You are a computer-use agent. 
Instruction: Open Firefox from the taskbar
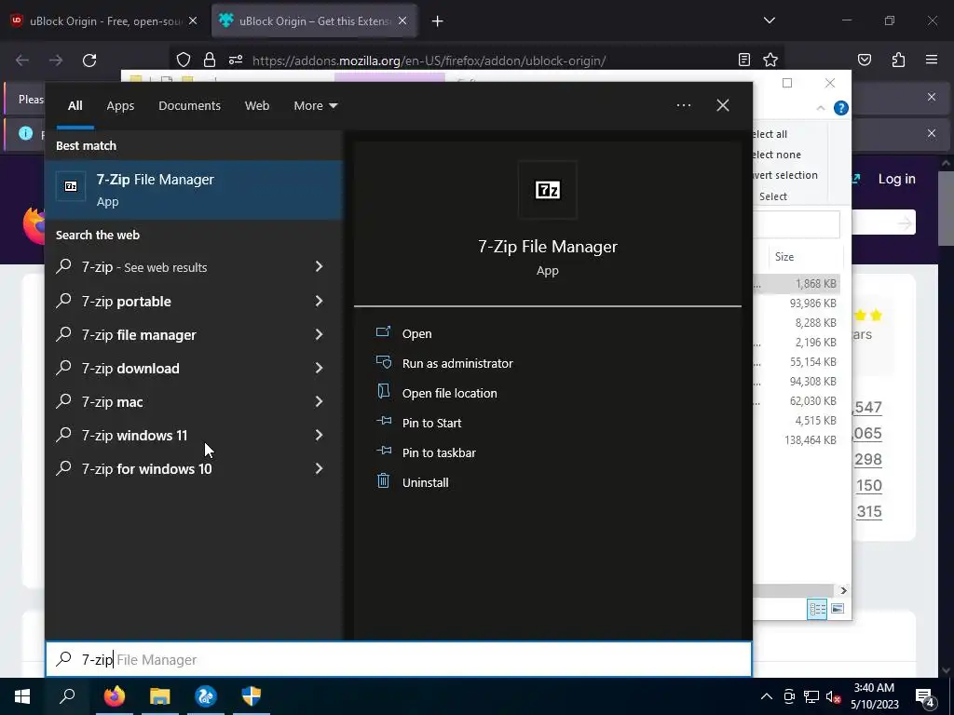[114, 696]
